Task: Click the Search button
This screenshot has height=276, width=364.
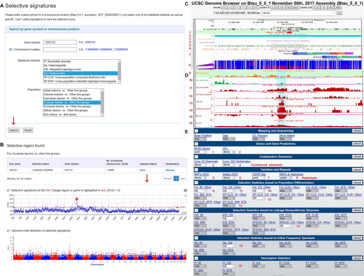Action: (13, 130)
